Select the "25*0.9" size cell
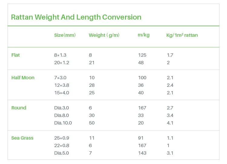227x164 pixels. click(61, 138)
